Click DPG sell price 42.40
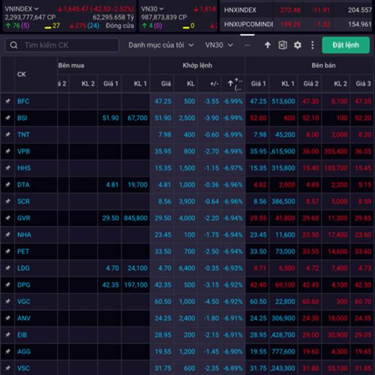This screenshot has height=375, width=375. coord(258,285)
